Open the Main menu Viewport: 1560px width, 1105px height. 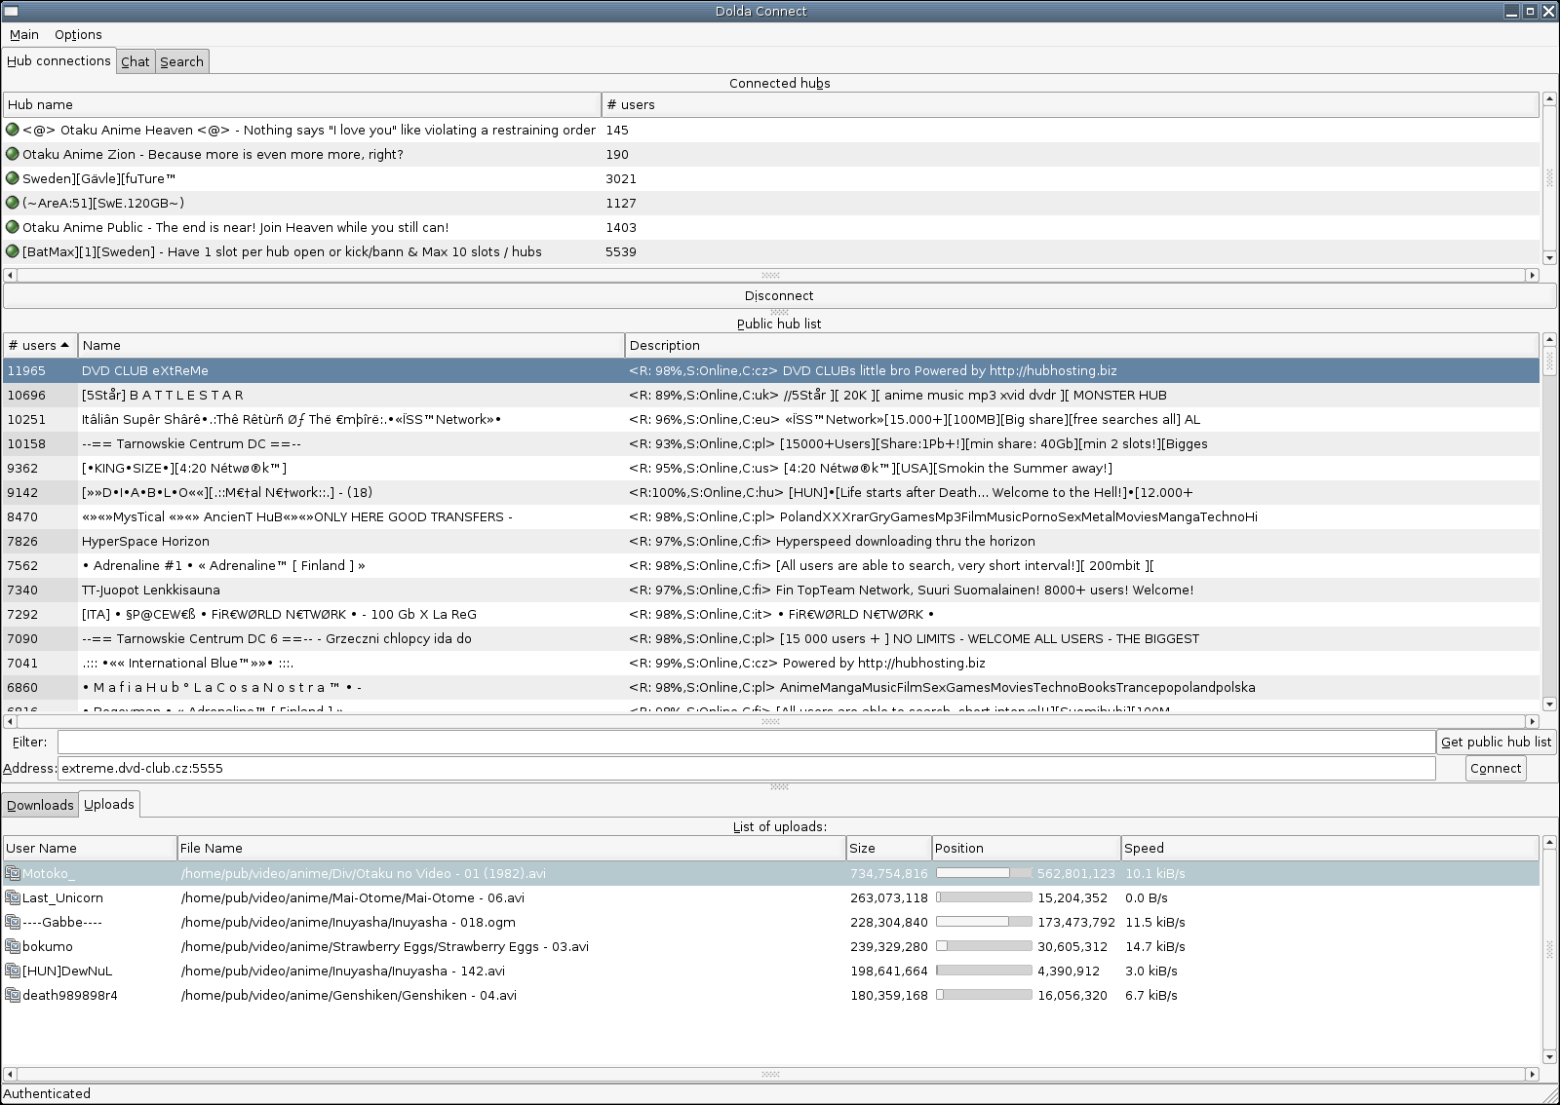tap(24, 34)
